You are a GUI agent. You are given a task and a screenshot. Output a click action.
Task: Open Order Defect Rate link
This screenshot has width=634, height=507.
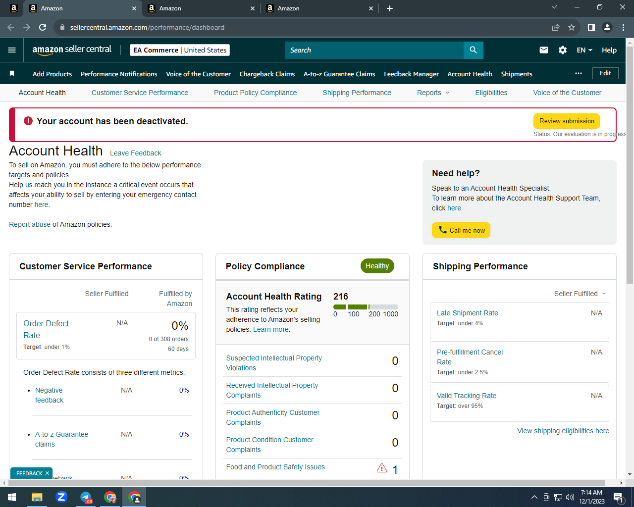(x=46, y=329)
